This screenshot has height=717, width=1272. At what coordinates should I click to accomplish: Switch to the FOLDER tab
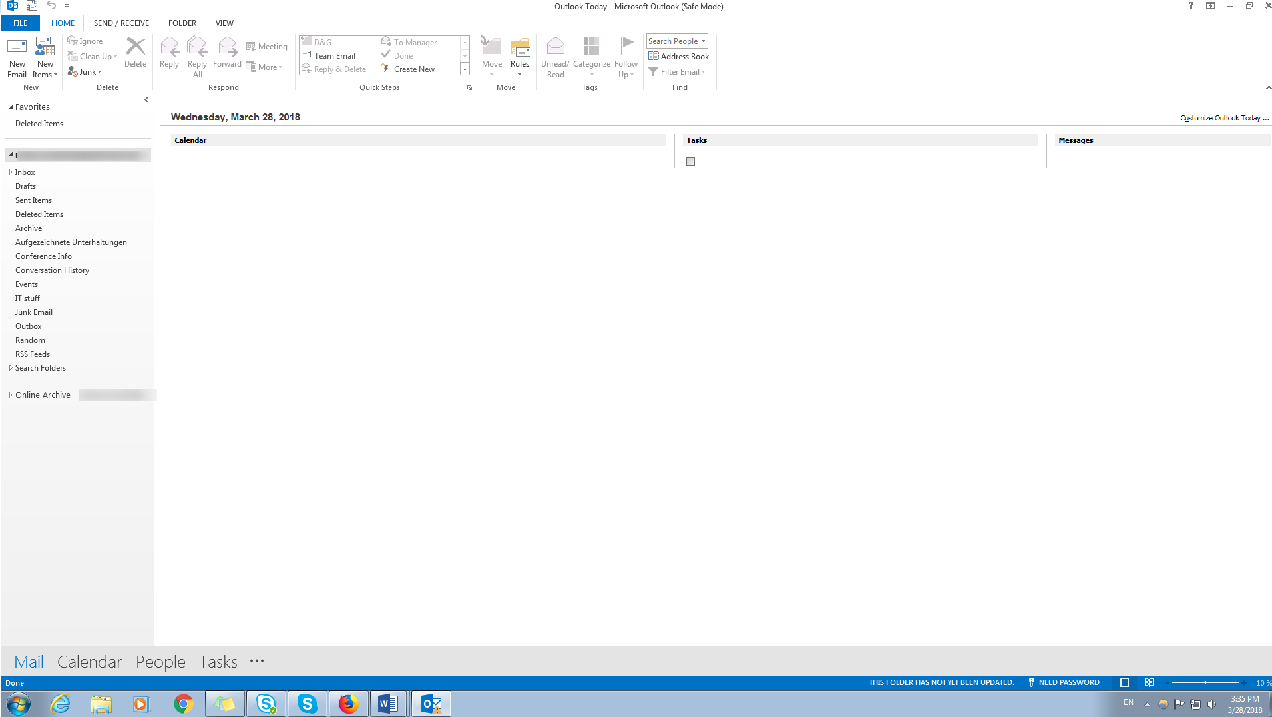[182, 23]
